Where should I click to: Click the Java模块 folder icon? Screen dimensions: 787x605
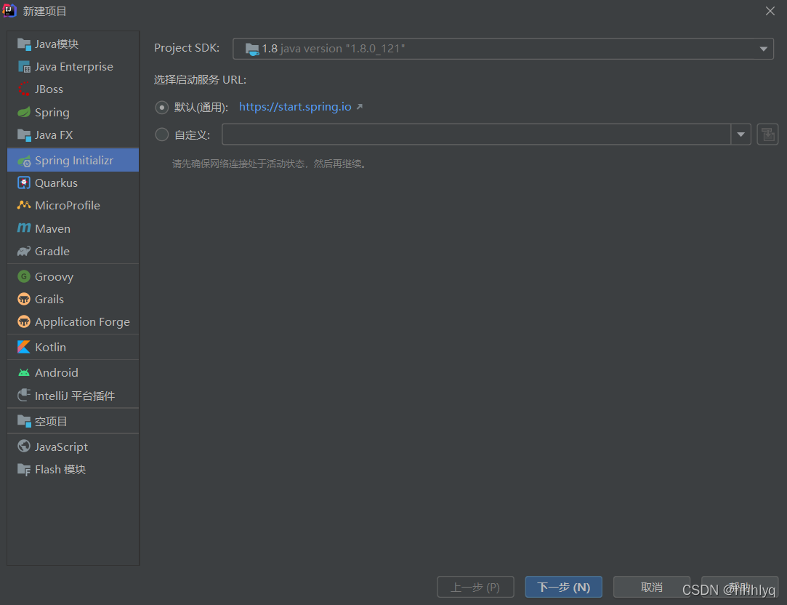(24, 44)
